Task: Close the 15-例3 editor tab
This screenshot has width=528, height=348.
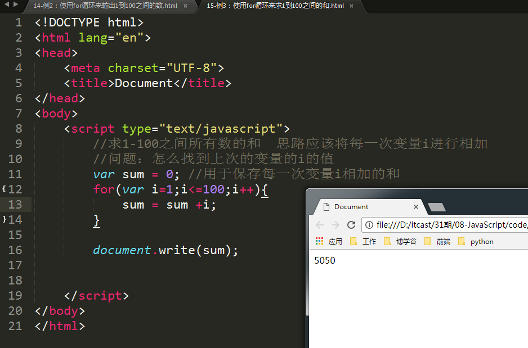Action: [352, 6]
